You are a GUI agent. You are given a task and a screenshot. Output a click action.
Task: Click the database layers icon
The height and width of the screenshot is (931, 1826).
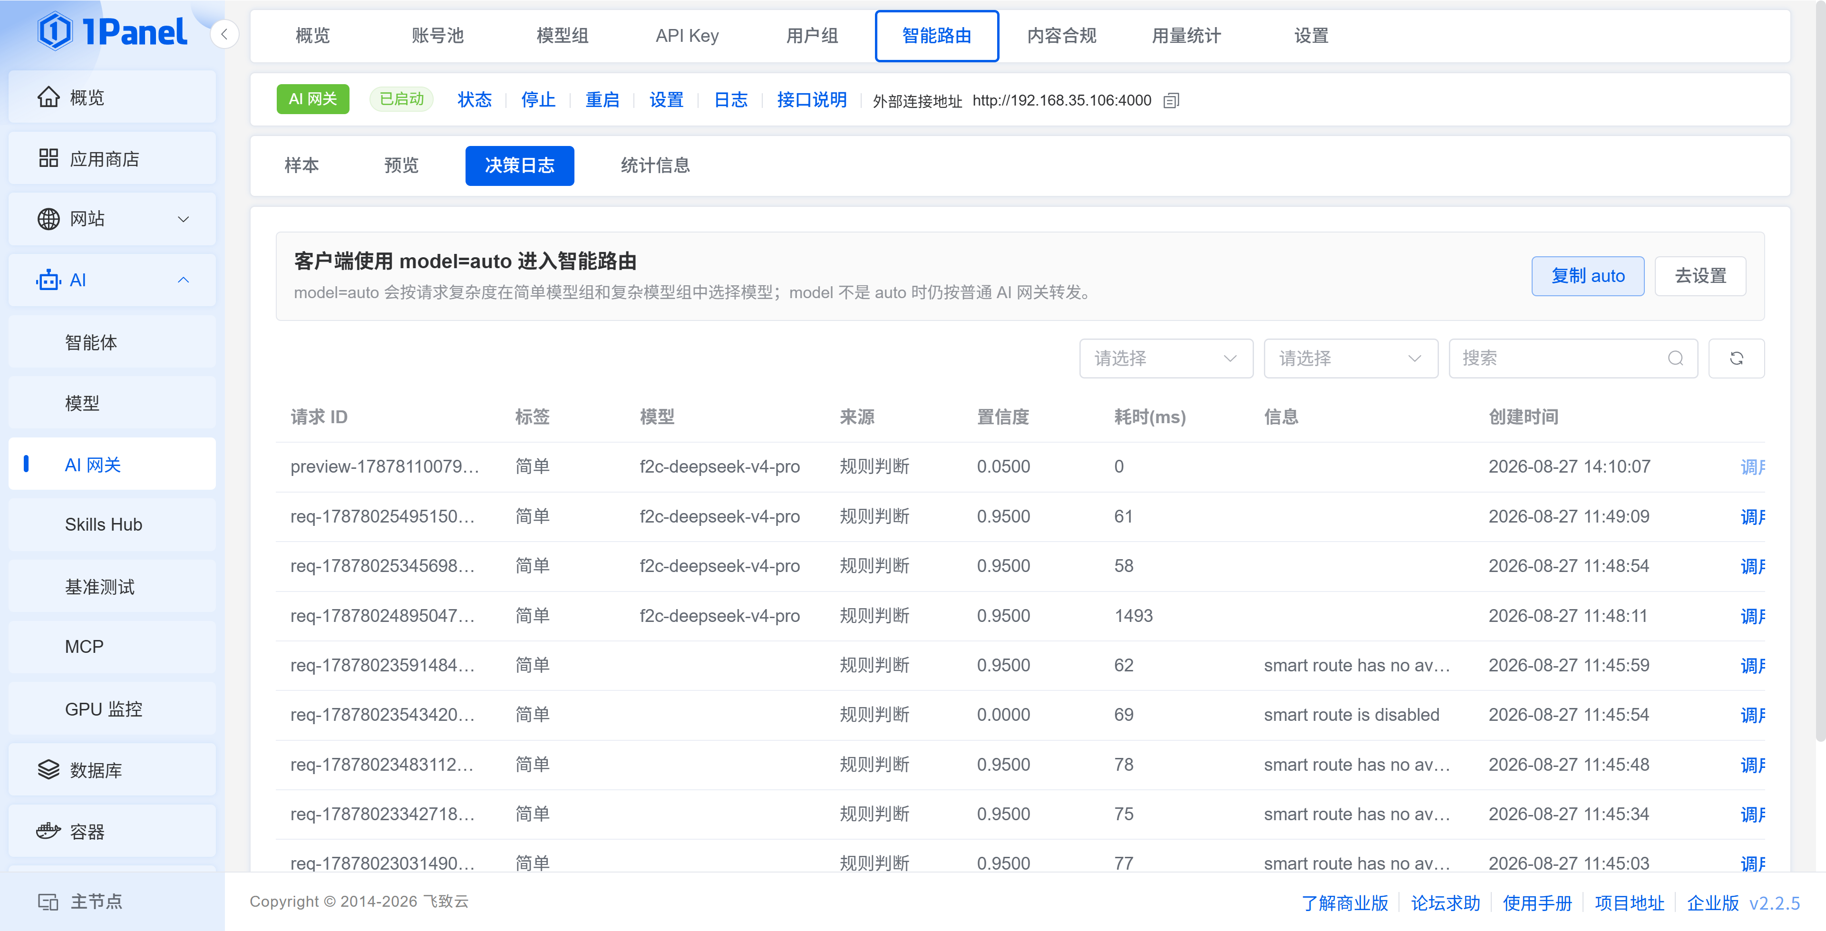point(48,769)
